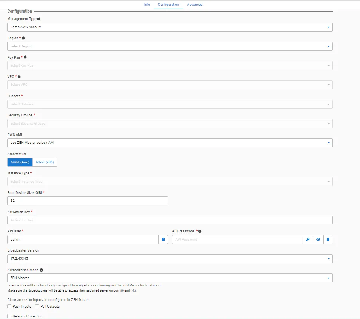Click the API Password input field
Image resolution: width=360 pixels, height=319 pixels.
tap(237, 240)
